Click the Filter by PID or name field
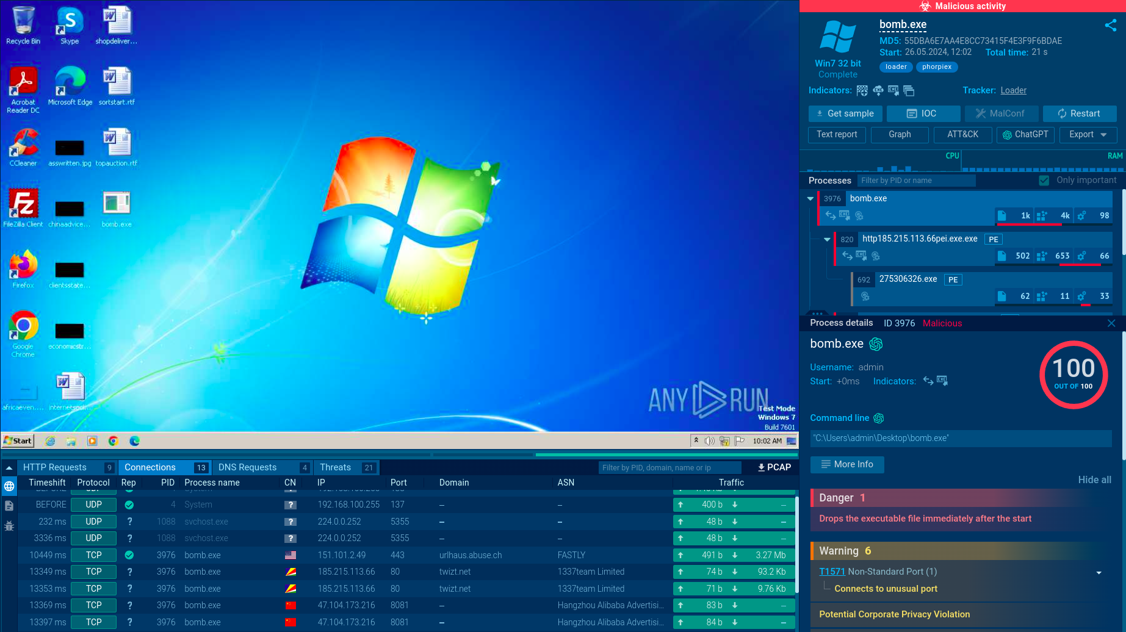Image resolution: width=1126 pixels, height=632 pixels. click(x=915, y=181)
